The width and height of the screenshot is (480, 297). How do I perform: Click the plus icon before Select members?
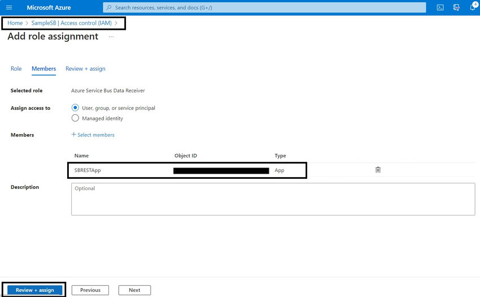pos(73,135)
